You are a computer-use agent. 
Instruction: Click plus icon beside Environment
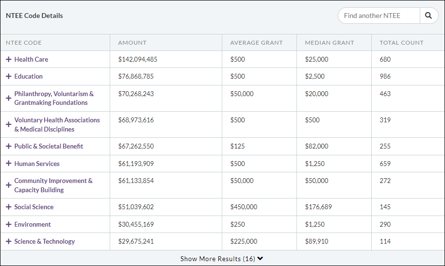point(8,224)
